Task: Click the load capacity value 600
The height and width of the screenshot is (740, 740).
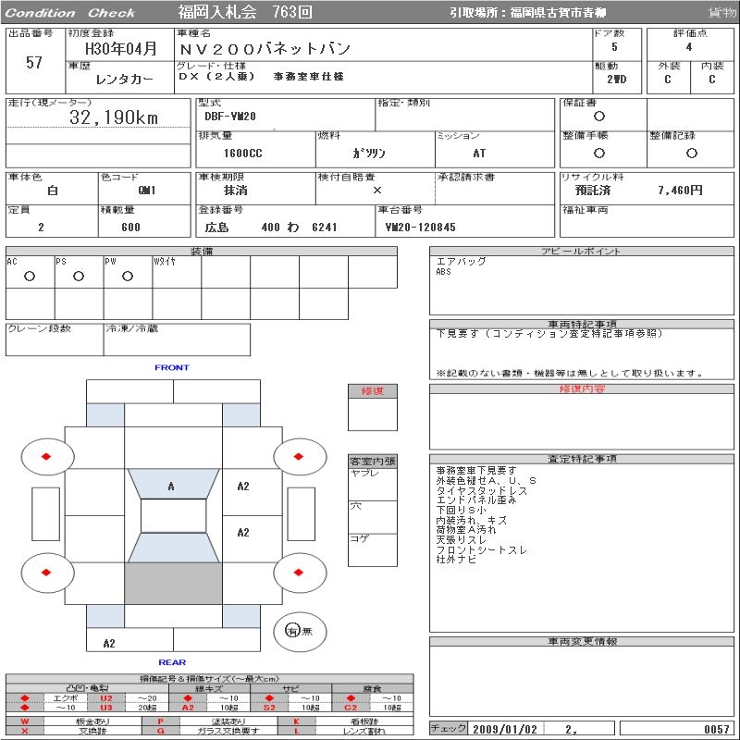Action: (130, 227)
